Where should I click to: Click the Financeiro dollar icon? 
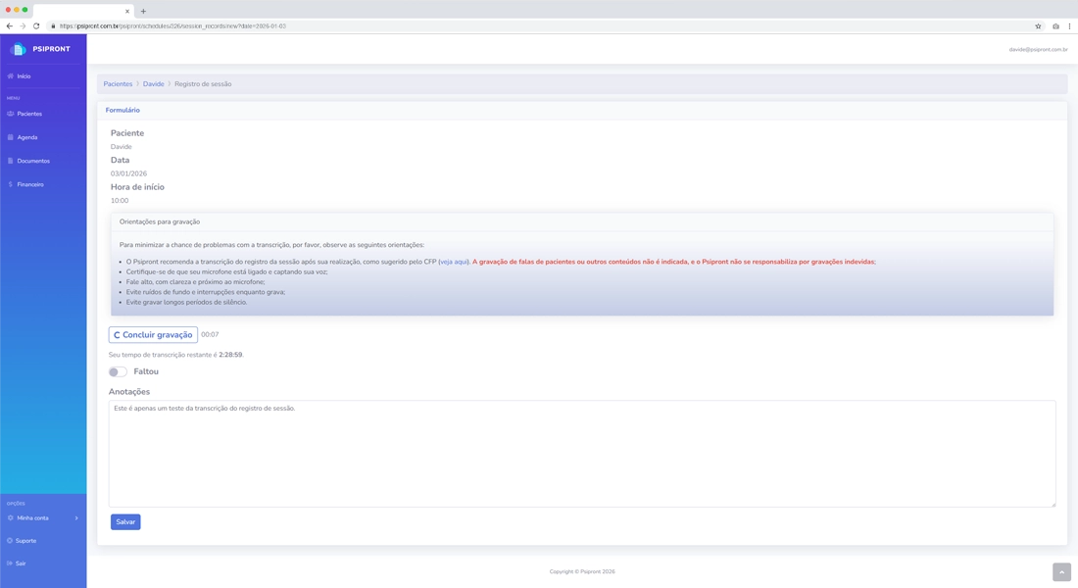(x=11, y=184)
